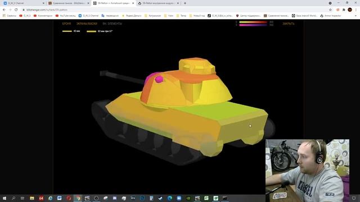Screen dimensions: 360x202
Task: Click the webcam overlay of the streamer
Action: [x=308, y=171]
